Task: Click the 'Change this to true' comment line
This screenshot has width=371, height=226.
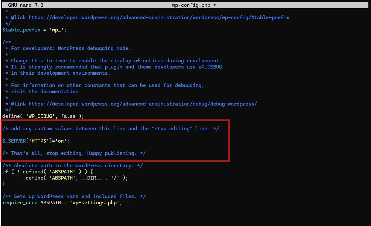Action: click(x=116, y=61)
